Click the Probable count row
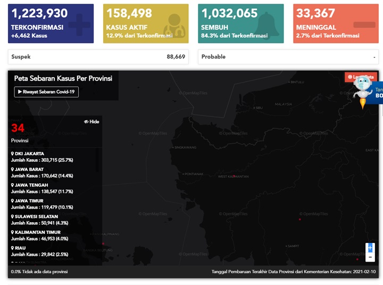 [288, 57]
